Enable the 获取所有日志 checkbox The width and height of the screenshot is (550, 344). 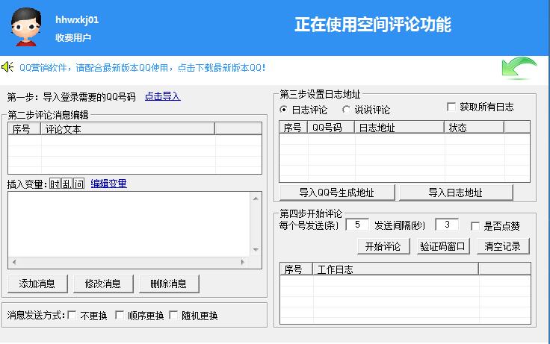[451, 107]
